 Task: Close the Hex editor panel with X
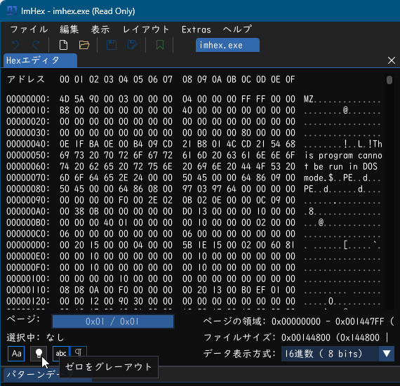tap(392, 60)
